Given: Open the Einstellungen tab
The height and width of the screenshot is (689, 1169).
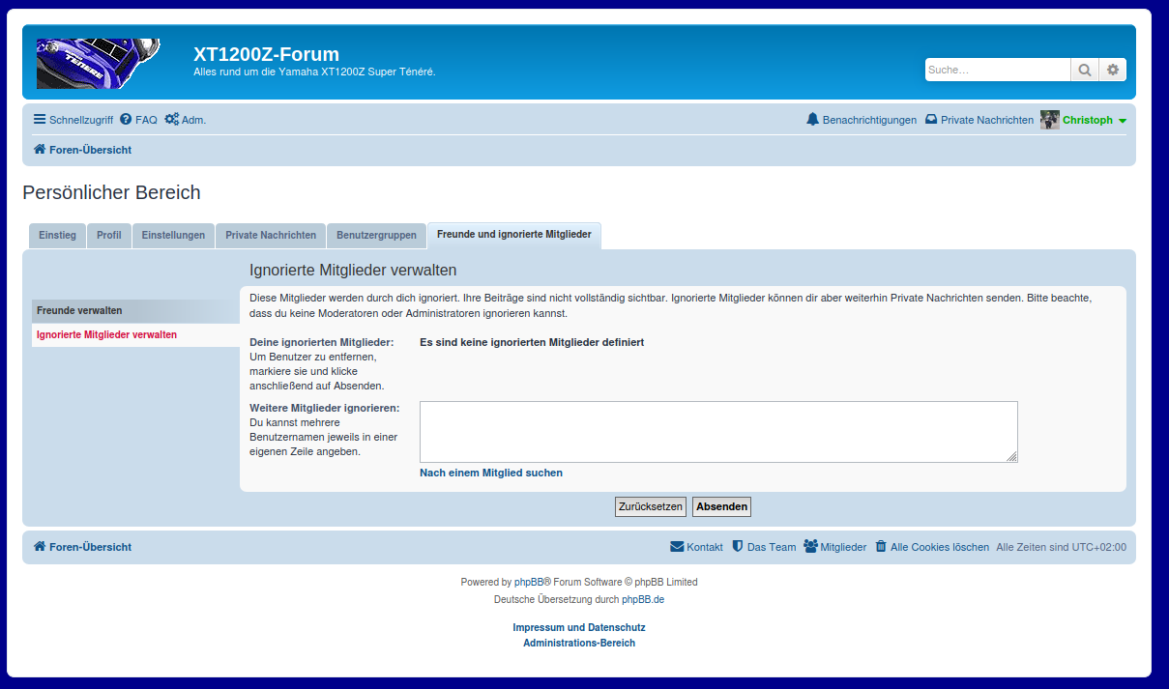Looking at the screenshot, I should coord(173,235).
